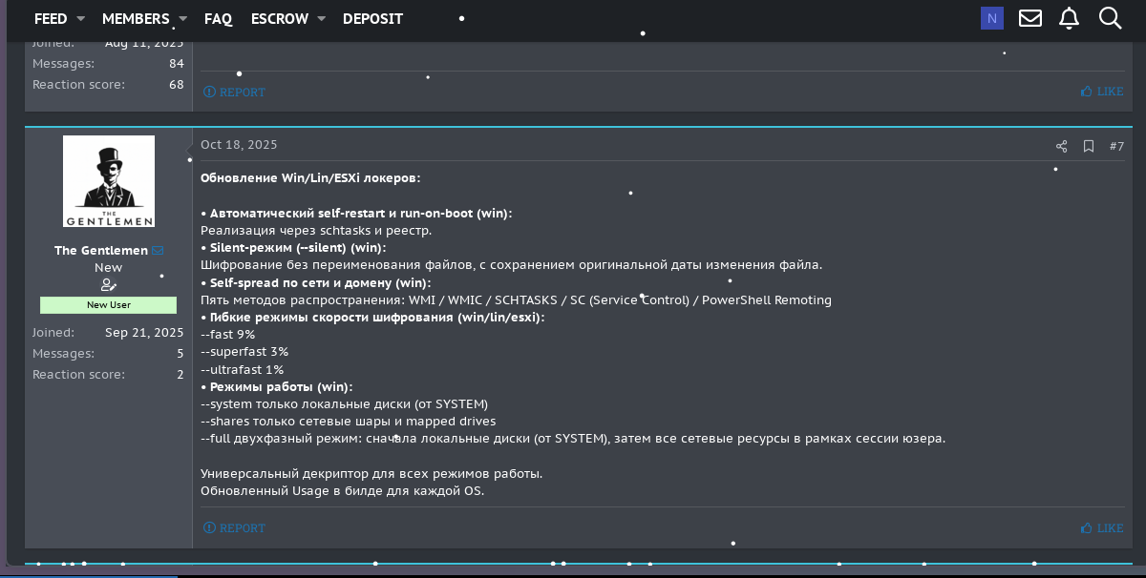This screenshot has width=1146, height=578.
Task: Toggle Like on post #7
Action: (x=1102, y=527)
